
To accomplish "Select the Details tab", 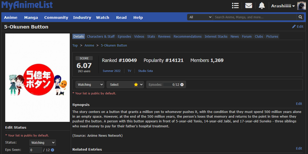I will tap(79, 36).
